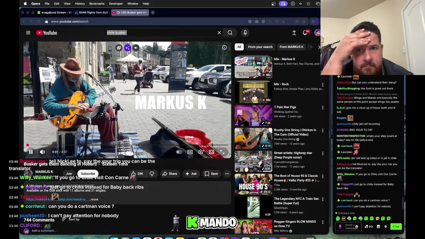Open the Apple menu

(x=25, y=4)
